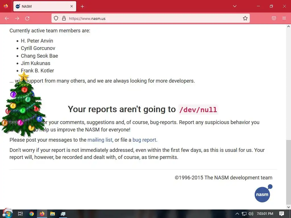Click the round nasm logo in footer
The width and height of the screenshot is (291, 218).
coord(263,193)
